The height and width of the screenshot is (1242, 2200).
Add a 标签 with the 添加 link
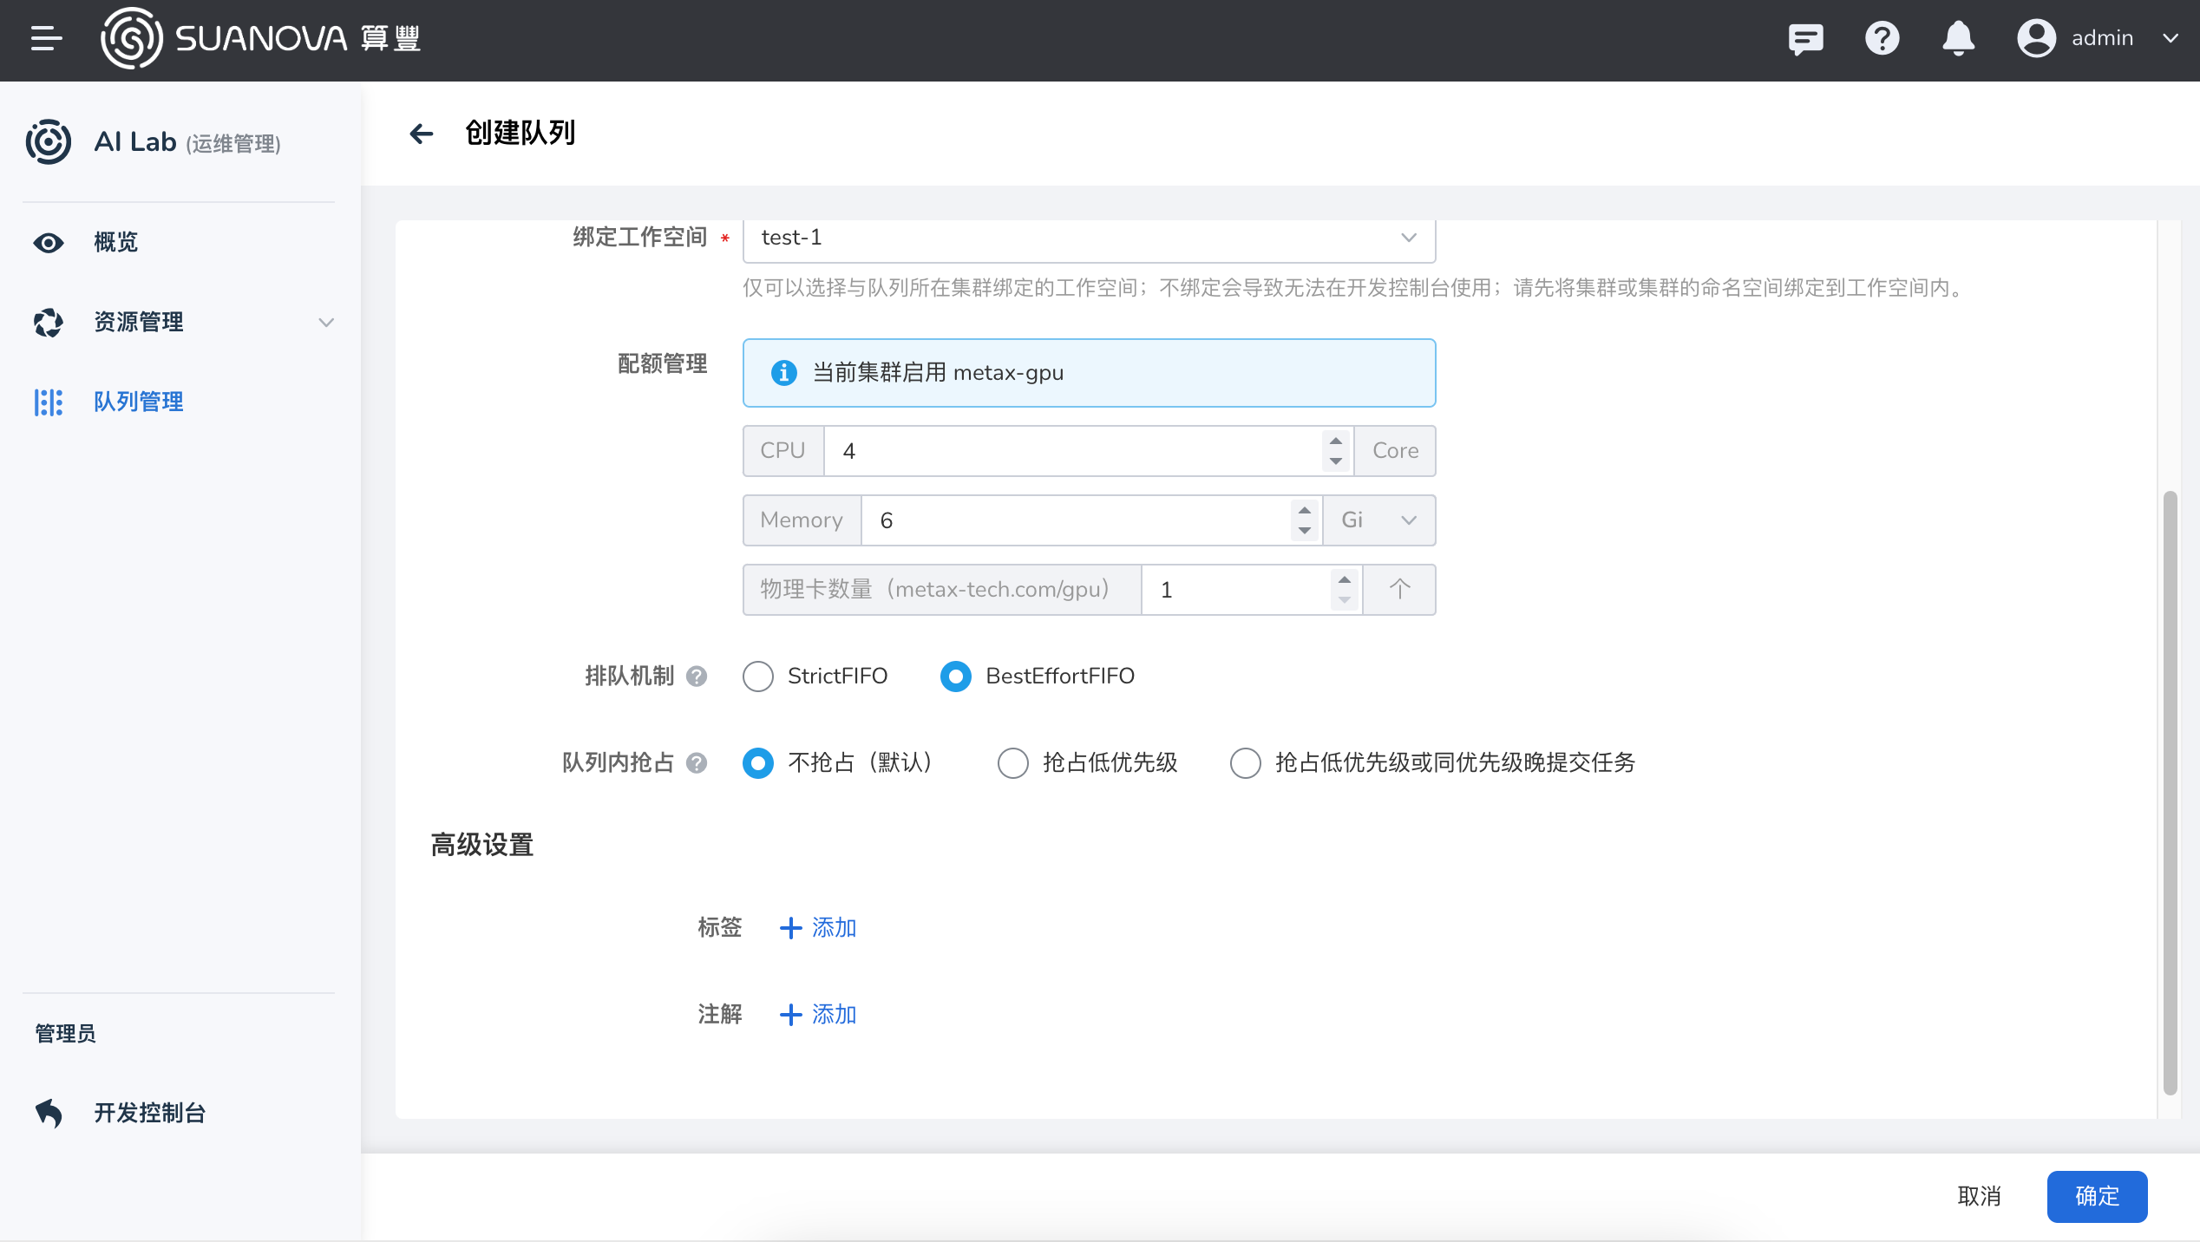click(x=818, y=928)
